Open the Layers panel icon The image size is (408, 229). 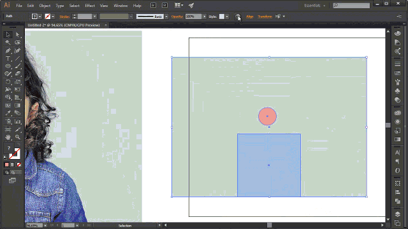(397, 214)
